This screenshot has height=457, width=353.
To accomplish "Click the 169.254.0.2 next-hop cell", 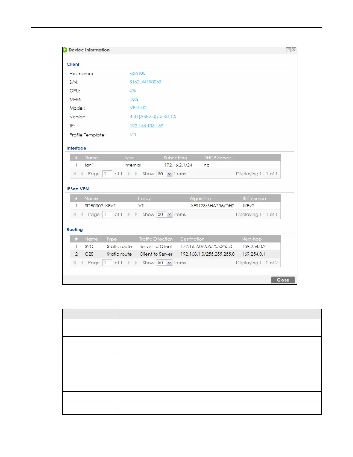I will pyautogui.click(x=254, y=246).
